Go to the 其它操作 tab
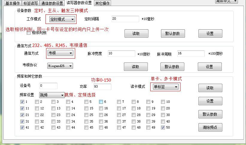Screen dimensions: 246x145 [x=102, y=3]
